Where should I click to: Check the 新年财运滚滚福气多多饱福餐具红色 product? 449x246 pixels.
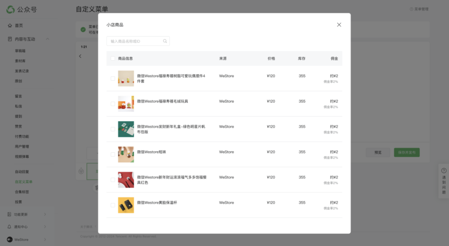coord(113,180)
